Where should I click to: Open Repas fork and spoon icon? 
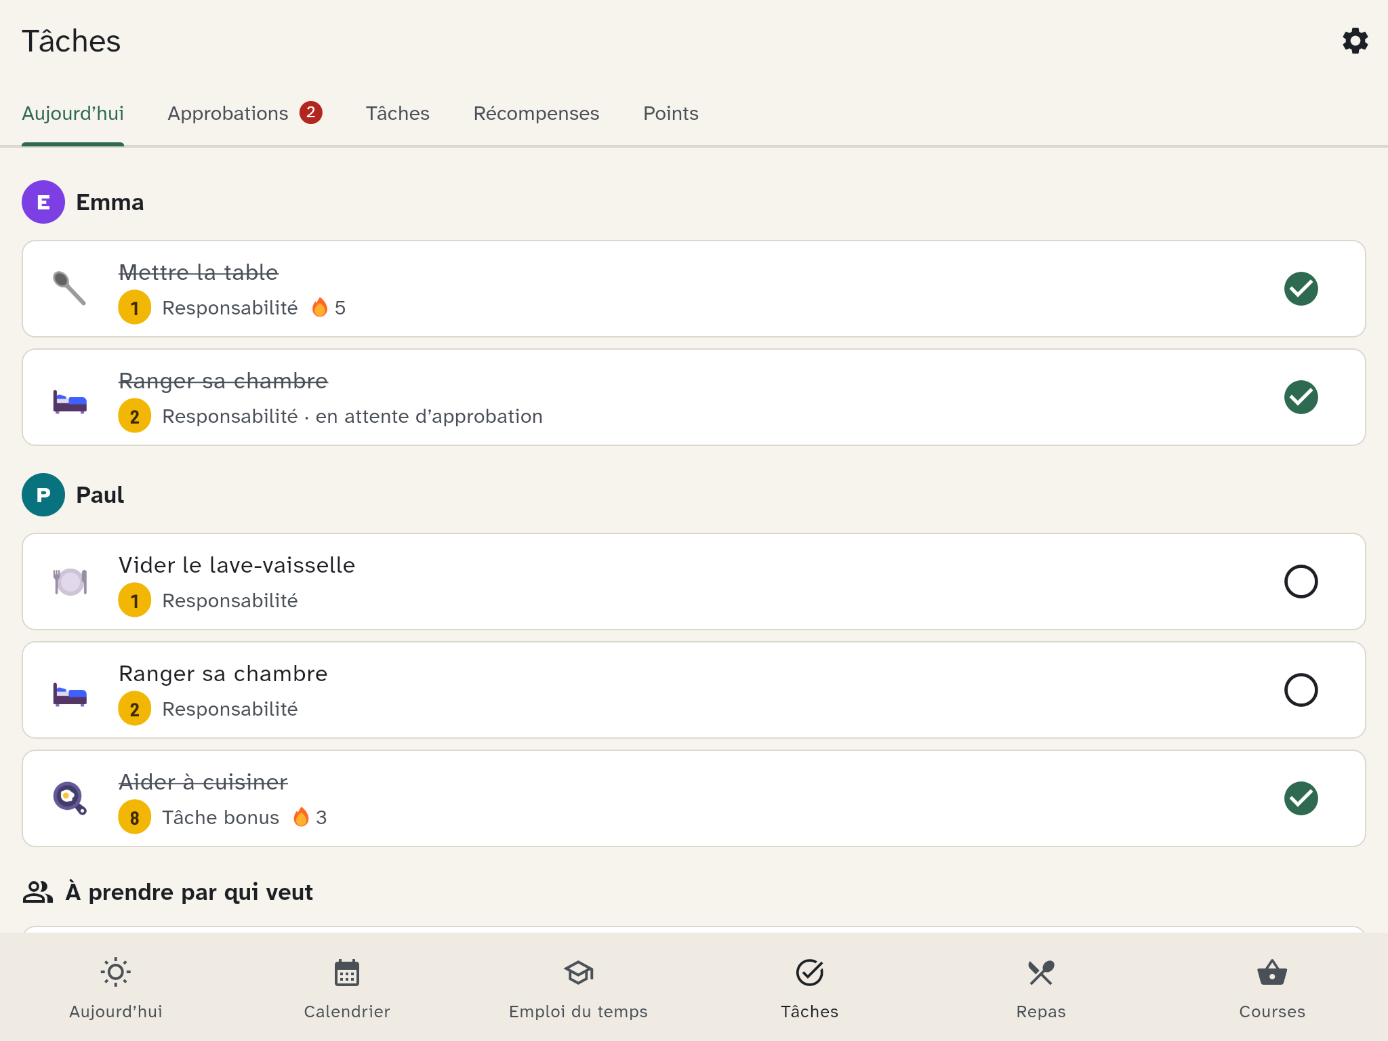(x=1041, y=973)
